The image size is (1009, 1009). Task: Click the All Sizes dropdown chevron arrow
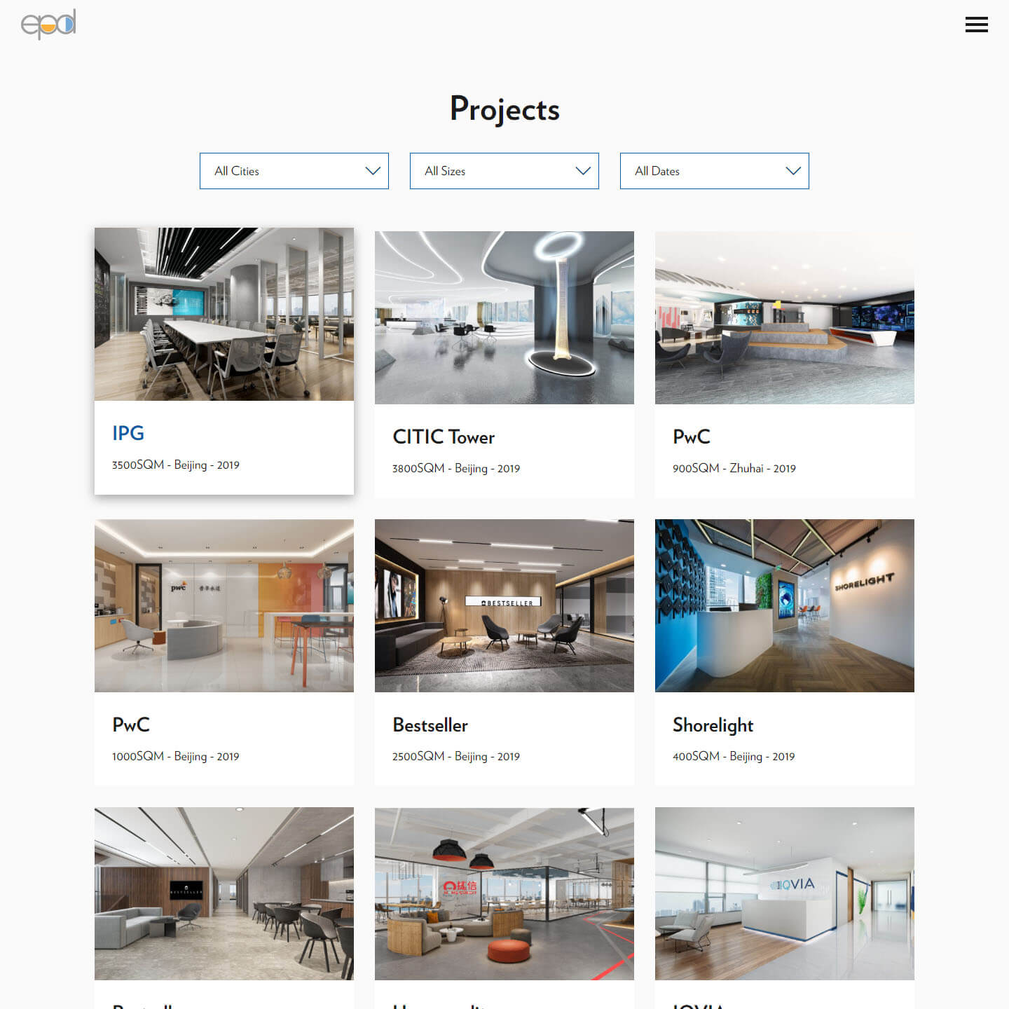click(582, 171)
